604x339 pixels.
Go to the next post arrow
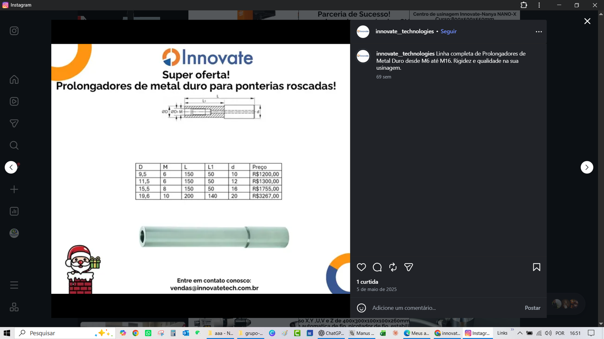point(587,167)
